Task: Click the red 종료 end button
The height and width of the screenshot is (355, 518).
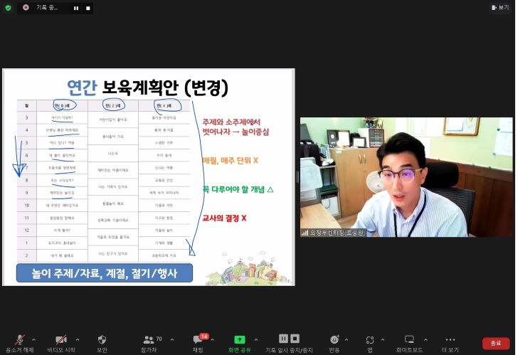Action: (495, 344)
